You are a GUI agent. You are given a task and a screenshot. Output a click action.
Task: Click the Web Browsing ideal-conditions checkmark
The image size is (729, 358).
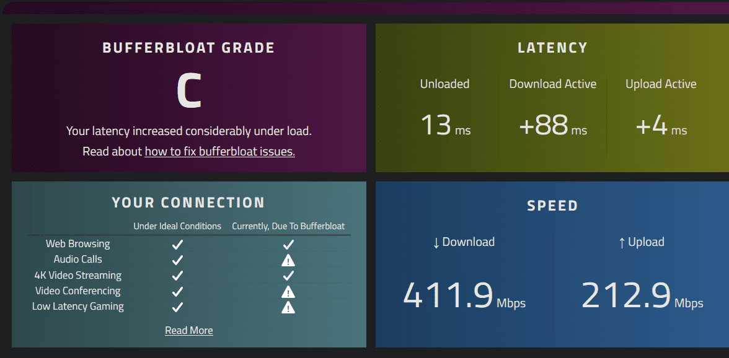177,244
